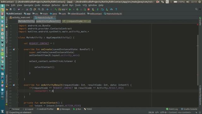Image resolution: width=202 pixels, height=114 pixels.
Task: Open the Android Profiler tool window
Action: (45, 109)
